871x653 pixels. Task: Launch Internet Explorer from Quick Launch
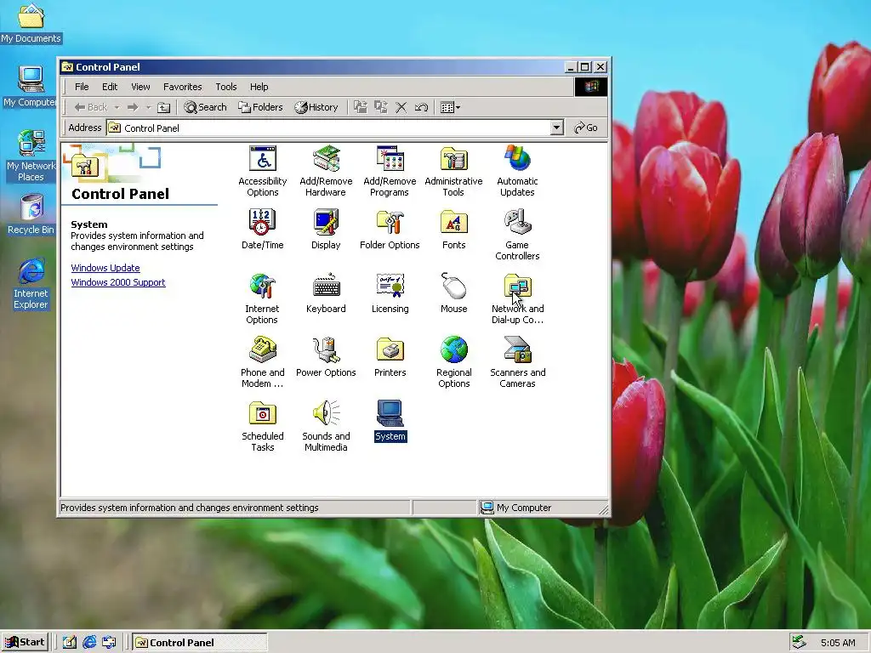pos(89,643)
